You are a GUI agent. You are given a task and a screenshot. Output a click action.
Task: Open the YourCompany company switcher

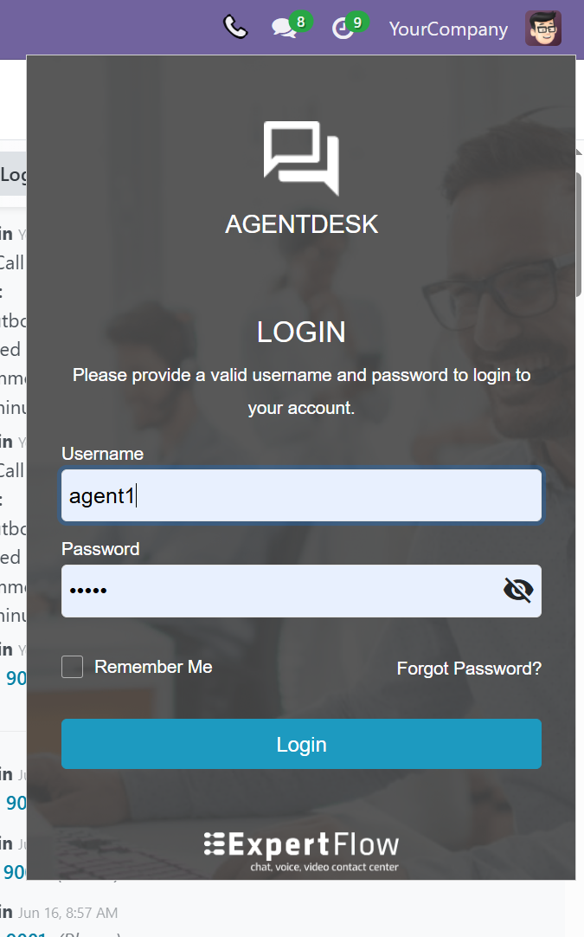pyautogui.click(x=448, y=29)
